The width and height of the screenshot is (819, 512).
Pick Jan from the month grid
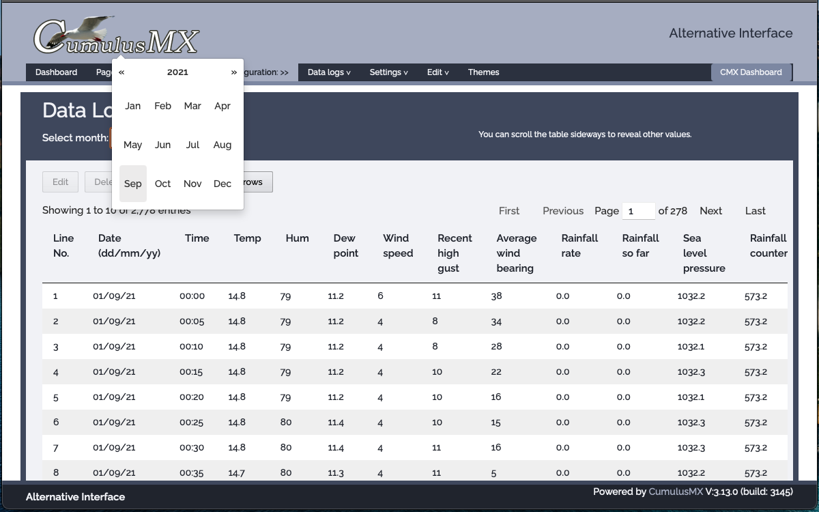133,106
